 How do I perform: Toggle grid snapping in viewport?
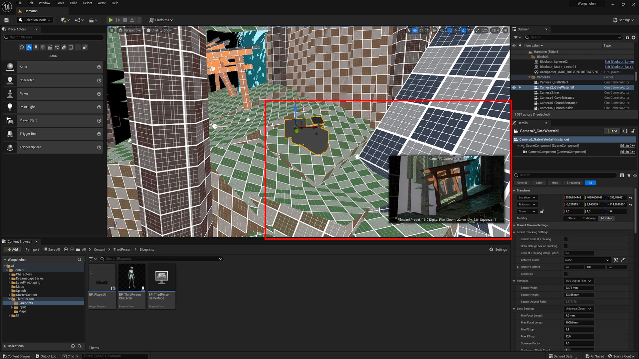click(450, 30)
